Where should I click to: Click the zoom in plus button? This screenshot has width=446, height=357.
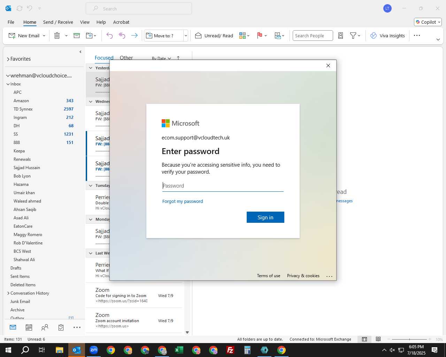[x=430, y=339]
